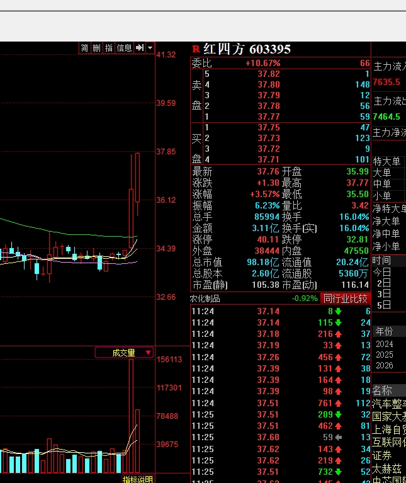
Task: Click the 涨停 40.11 value
Action: [268, 239]
